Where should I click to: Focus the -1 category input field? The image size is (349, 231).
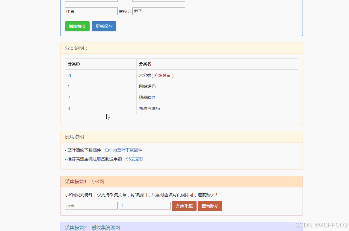pos(145,206)
